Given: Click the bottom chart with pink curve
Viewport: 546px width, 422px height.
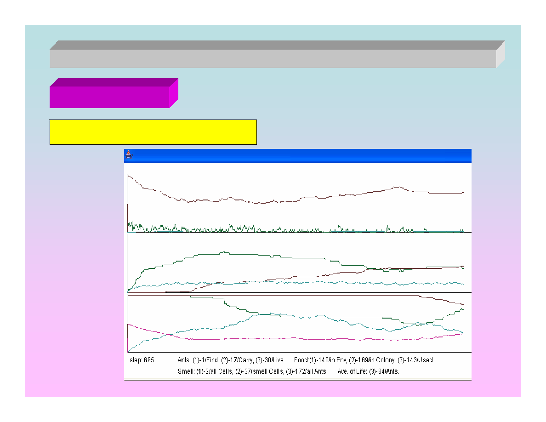Looking at the screenshot, I should [x=299, y=322].
